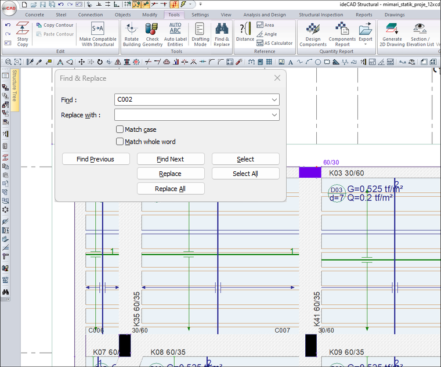Enable the Match case checkbox
This screenshot has width=441, height=367.
pos(120,129)
